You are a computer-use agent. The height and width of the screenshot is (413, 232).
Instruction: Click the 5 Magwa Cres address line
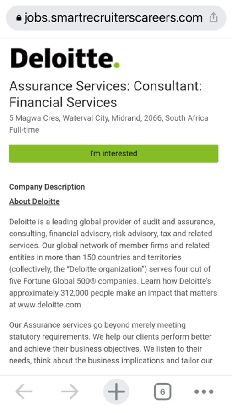[108, 118]
